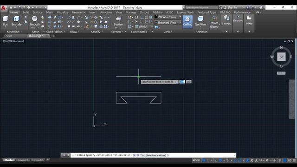Click the command line input area
297x167 pixels.
click(154, 155)
